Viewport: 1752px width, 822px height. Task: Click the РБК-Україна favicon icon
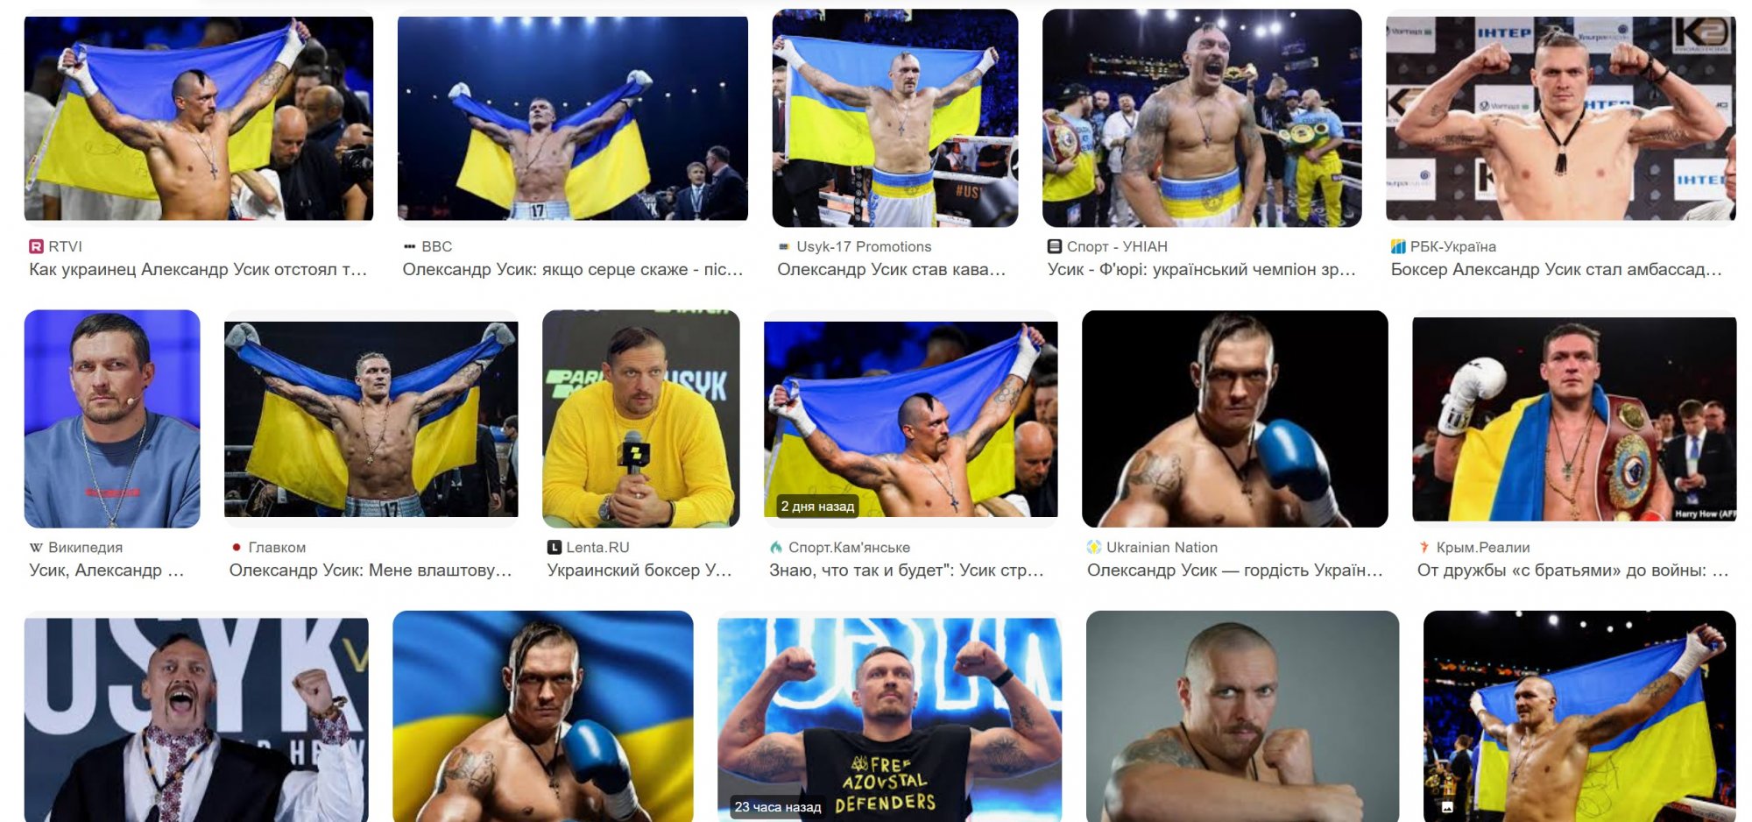(x=1398, y=247)
